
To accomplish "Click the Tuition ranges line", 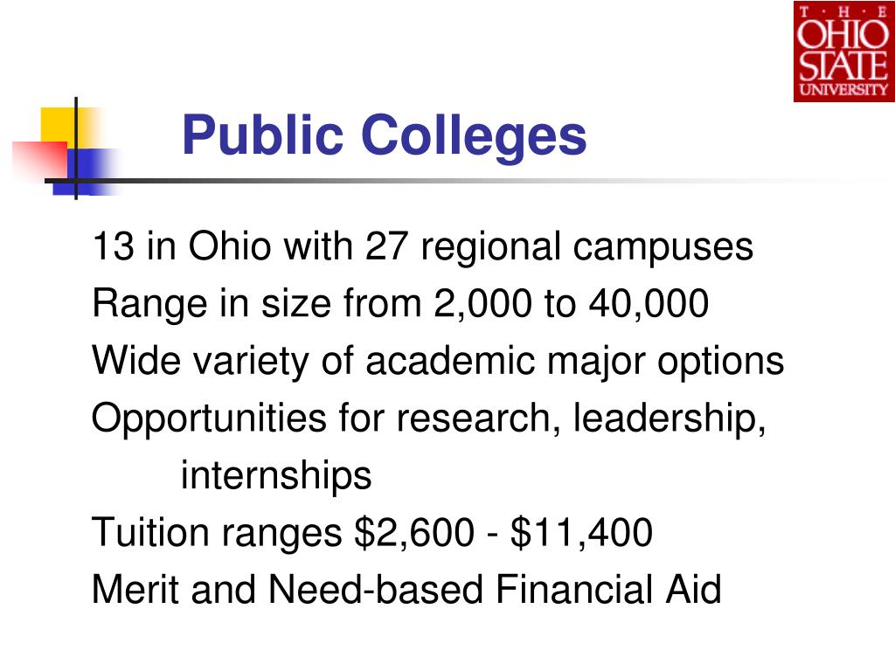I will point(372,533).
